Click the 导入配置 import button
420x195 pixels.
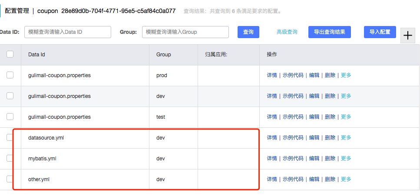pyautogui.click(x=380, y=32)
